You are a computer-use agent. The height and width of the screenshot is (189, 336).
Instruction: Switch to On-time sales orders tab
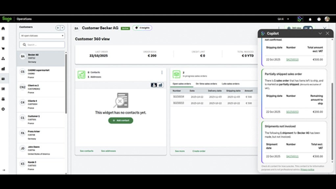point(206,84)
